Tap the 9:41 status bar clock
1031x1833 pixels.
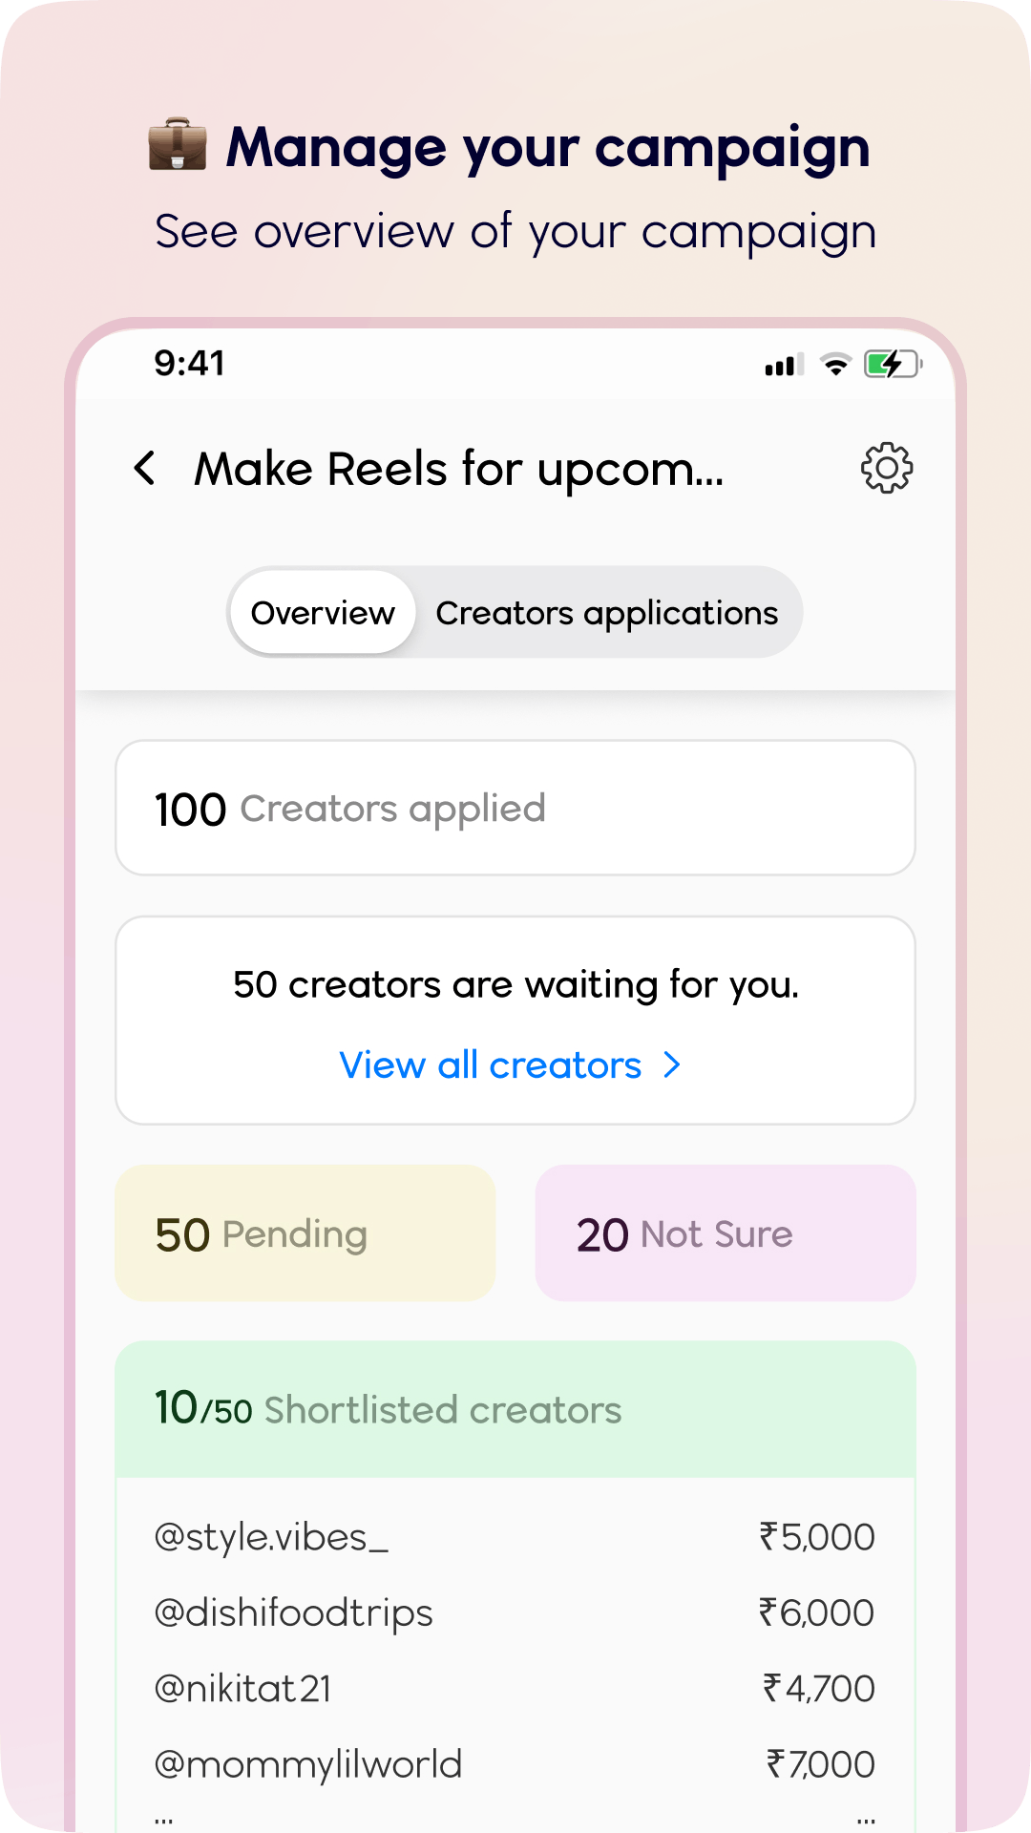click(x=190, y=364)
